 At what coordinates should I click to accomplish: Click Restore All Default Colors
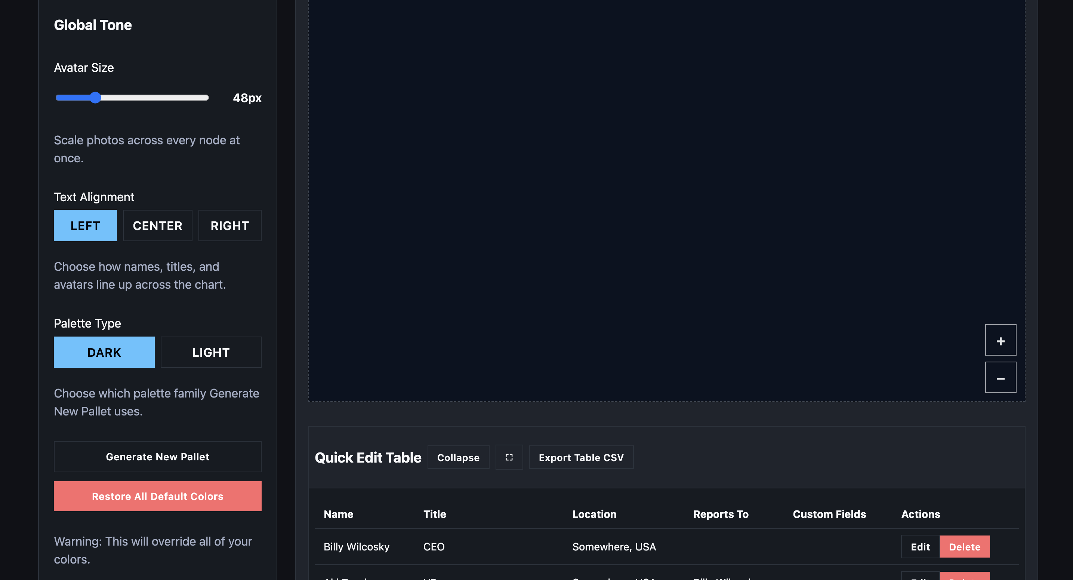157,496
